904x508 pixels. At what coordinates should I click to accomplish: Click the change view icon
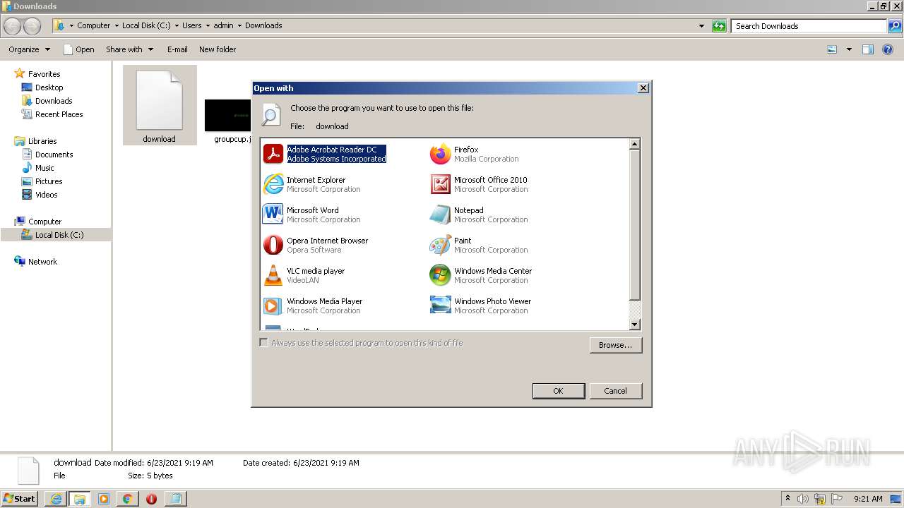pyautogui.click(x=832, y=49)
